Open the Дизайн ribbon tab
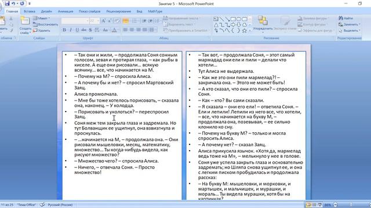This screenshot has height=208, width=371. [x=46, y=11]
